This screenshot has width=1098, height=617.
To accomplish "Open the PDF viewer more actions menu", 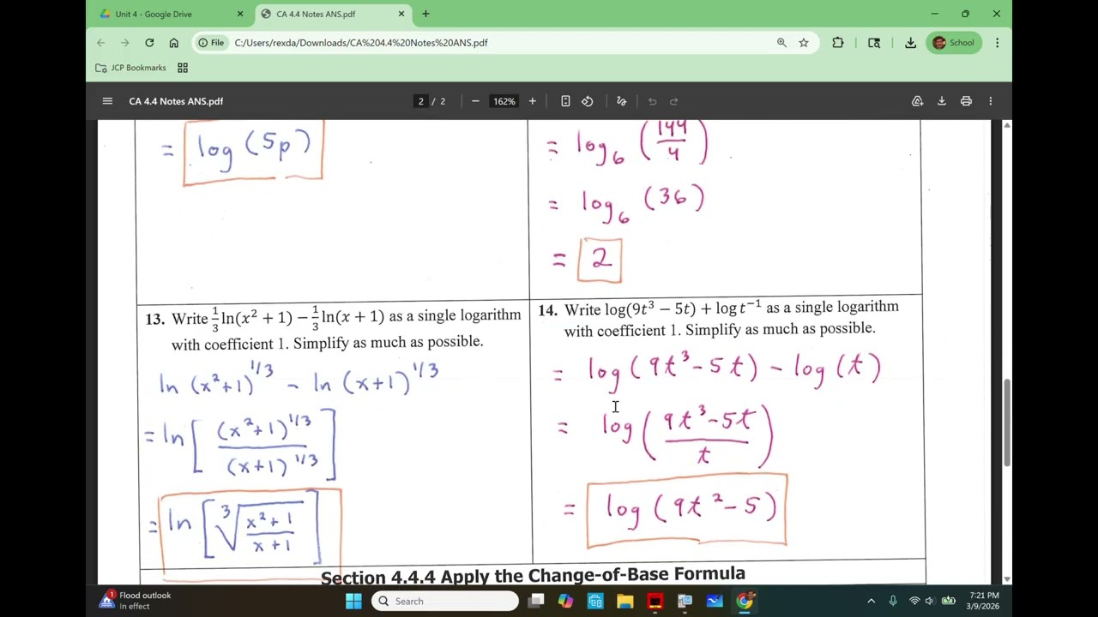I will 991,101.
